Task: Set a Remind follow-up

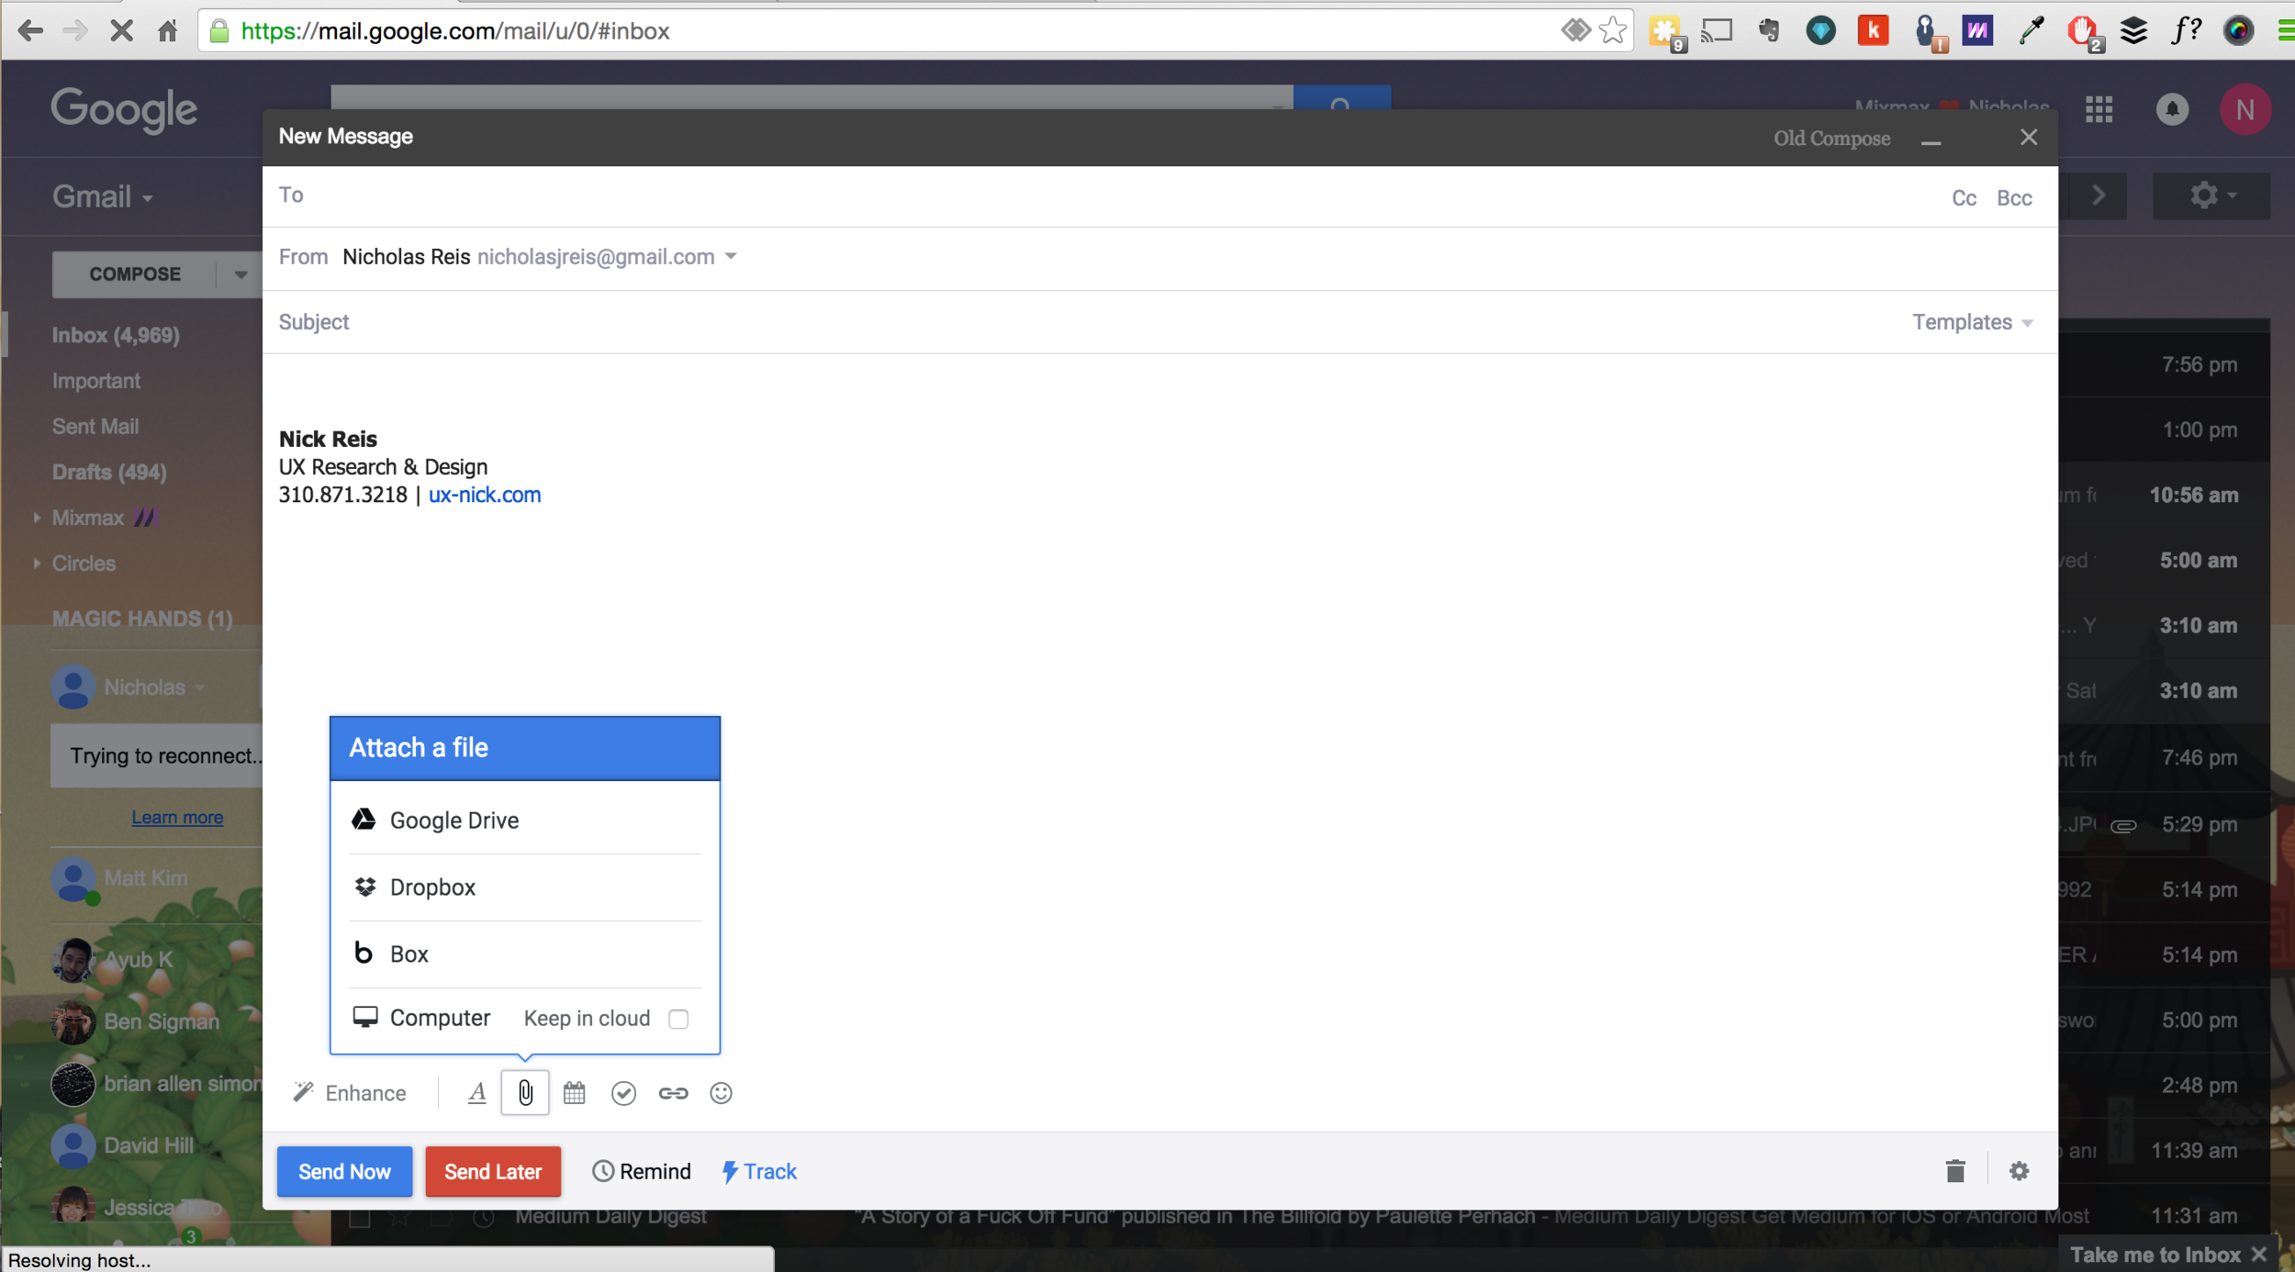Action: pyautogui.click(x=642, y=1171)
